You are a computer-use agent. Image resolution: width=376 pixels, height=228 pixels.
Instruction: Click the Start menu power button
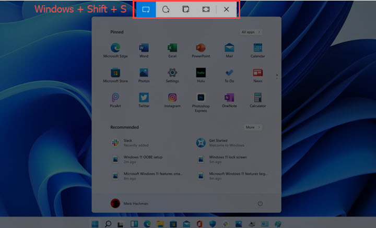click(x=260, y=203)
